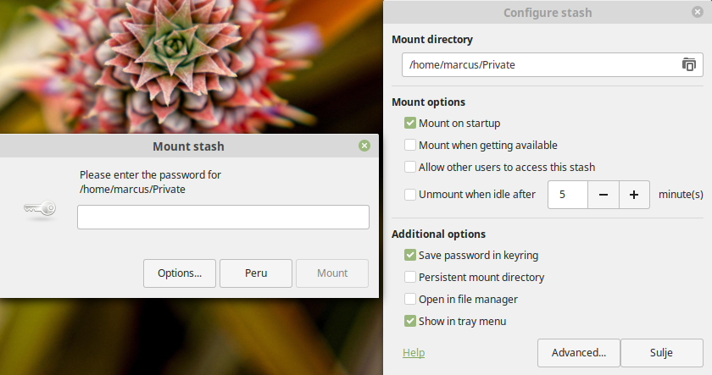Close the Mount stash dialog
The image size is (712, 375).
coord(364,146)
